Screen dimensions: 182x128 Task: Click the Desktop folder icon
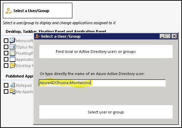pyautogui.click(x=13, y=66)
